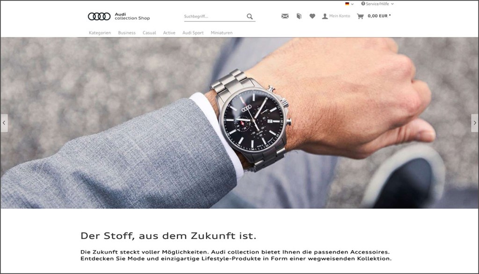479x274 pixels.
Task: Click the Mein Konto person icon
Action: point(325,16)
